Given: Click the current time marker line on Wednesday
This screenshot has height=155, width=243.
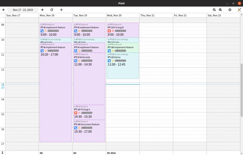Looking at the screenshot, I should pos(123,84).
